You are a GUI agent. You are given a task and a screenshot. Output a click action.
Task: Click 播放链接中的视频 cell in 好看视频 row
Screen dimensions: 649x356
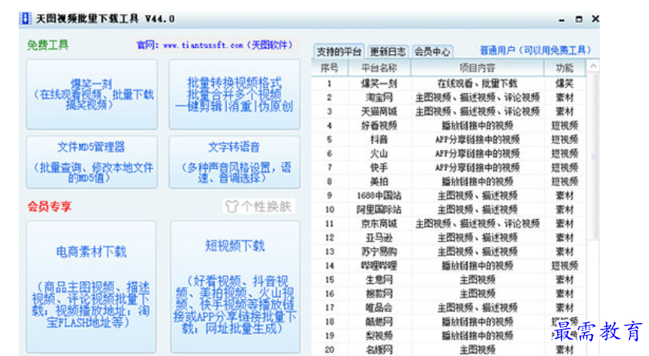[x=477, y=125]
